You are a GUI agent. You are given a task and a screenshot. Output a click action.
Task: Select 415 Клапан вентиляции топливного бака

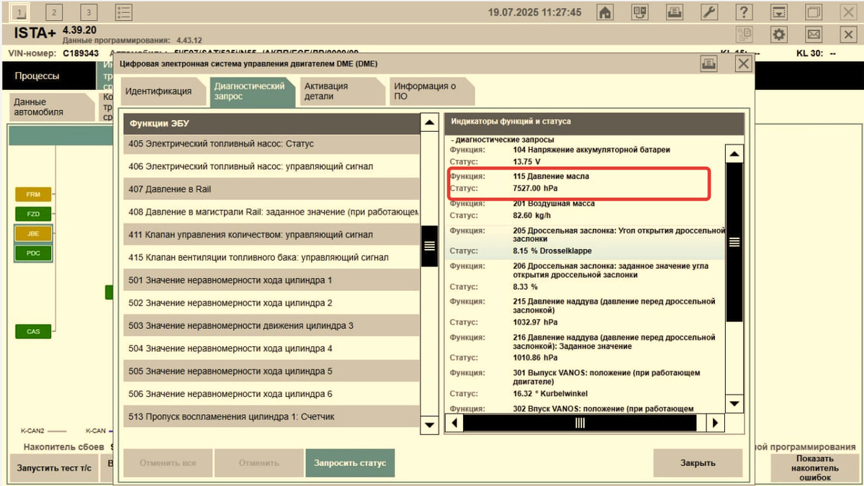tap(271, 257)
